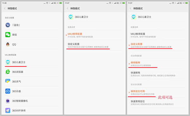Open the QQ row label
This screenshot has height=116, width=190.
[x=14, y=44]
